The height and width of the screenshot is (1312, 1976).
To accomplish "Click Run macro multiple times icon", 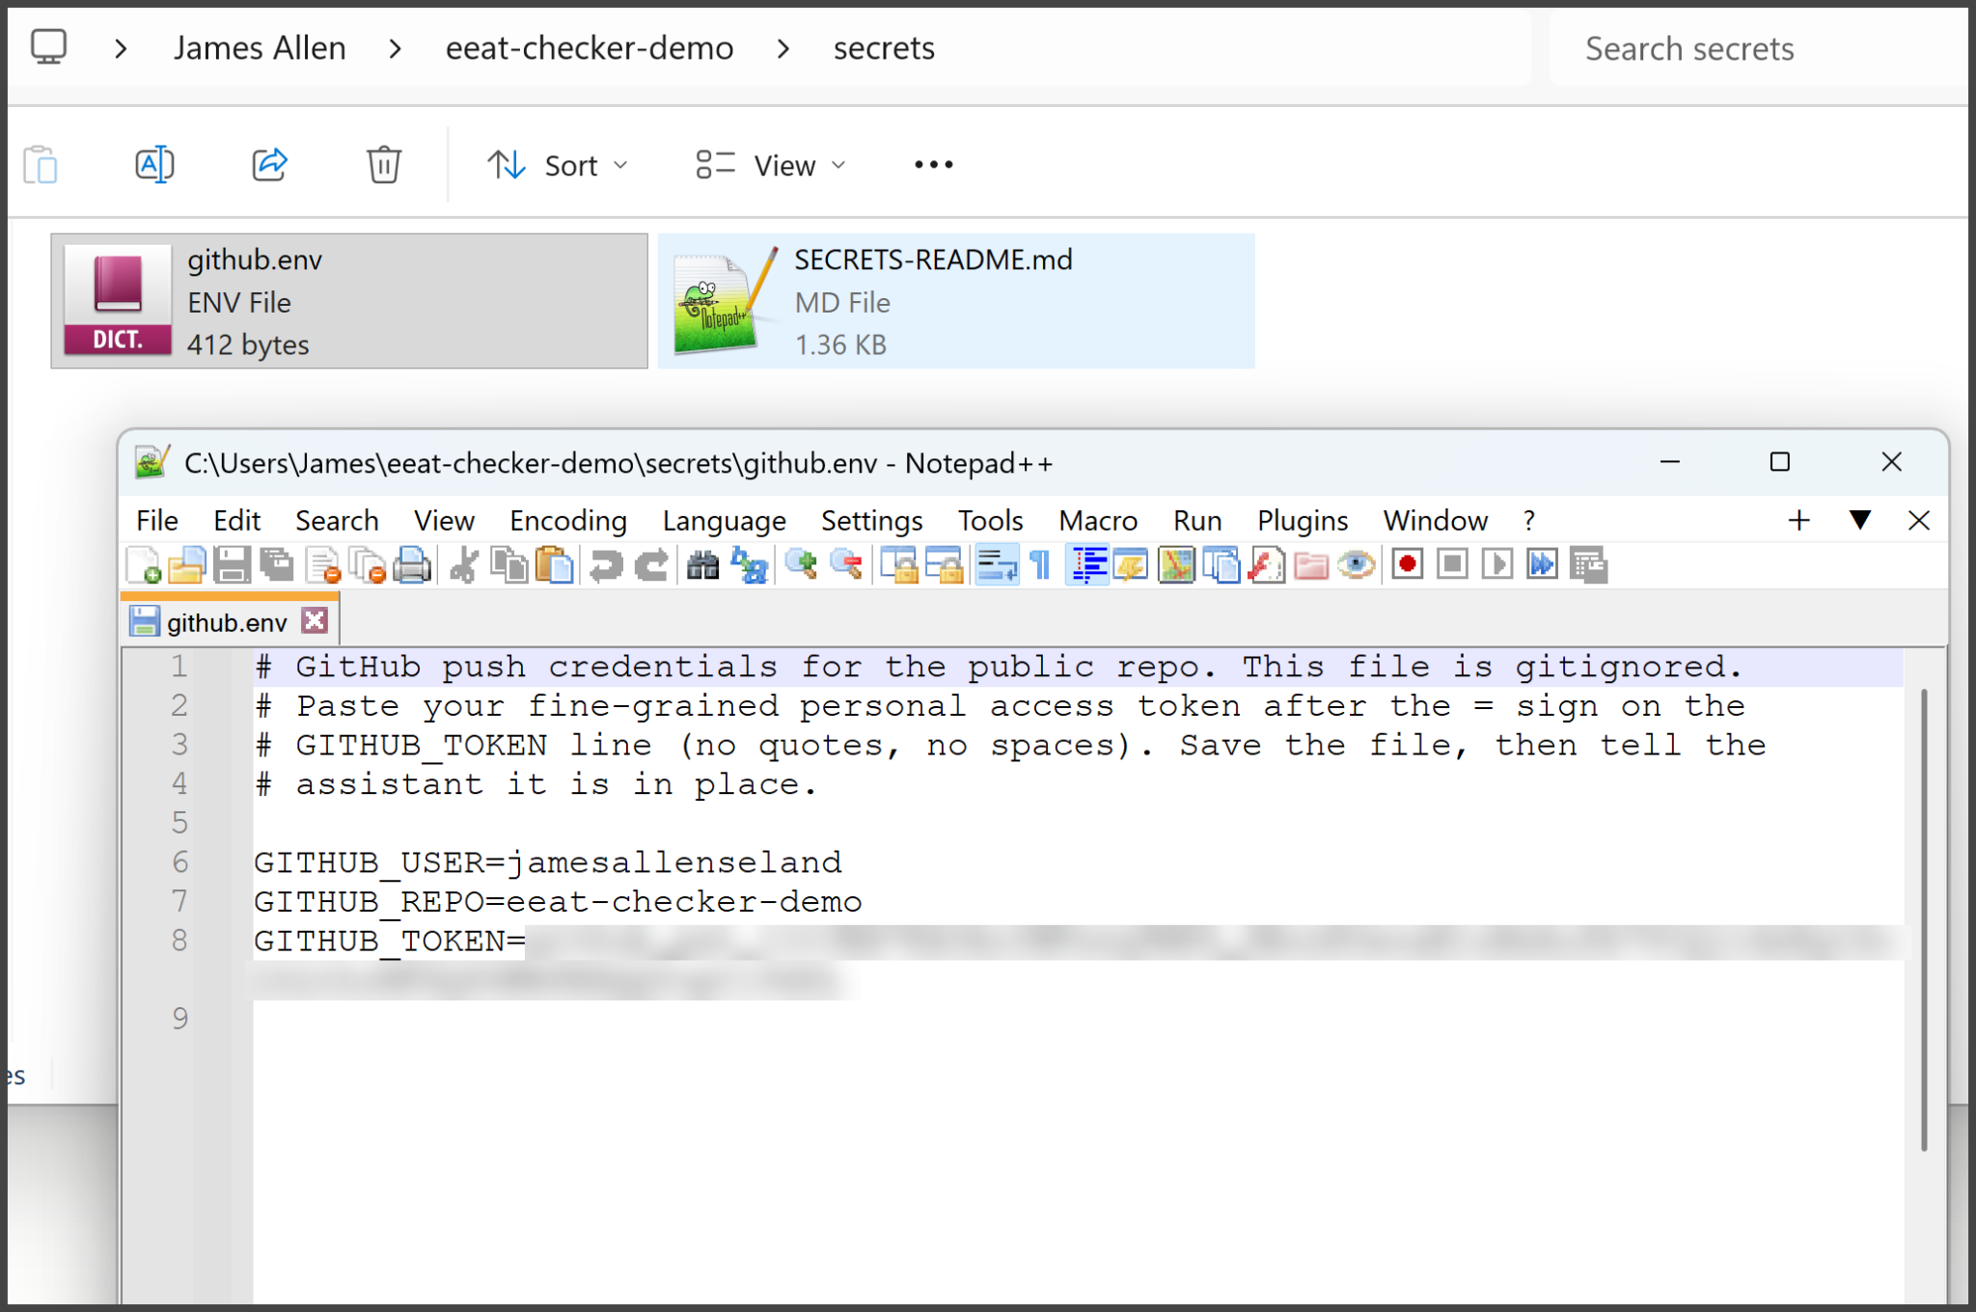I will tap(1543, 564).
